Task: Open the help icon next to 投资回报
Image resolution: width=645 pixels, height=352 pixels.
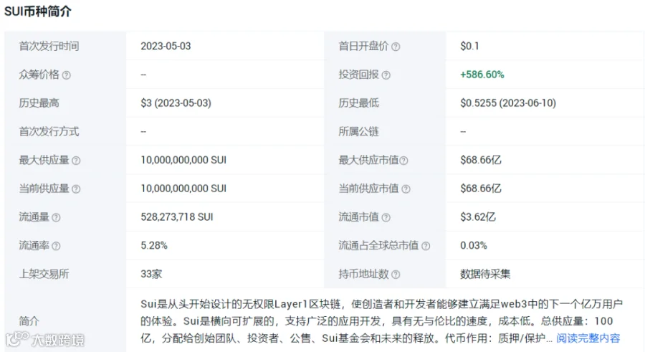Action: pyautogui.click(x=386, y=75)
